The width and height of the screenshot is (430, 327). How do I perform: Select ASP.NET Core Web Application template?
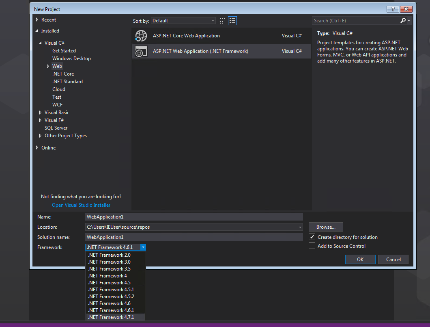click(221, 36)
